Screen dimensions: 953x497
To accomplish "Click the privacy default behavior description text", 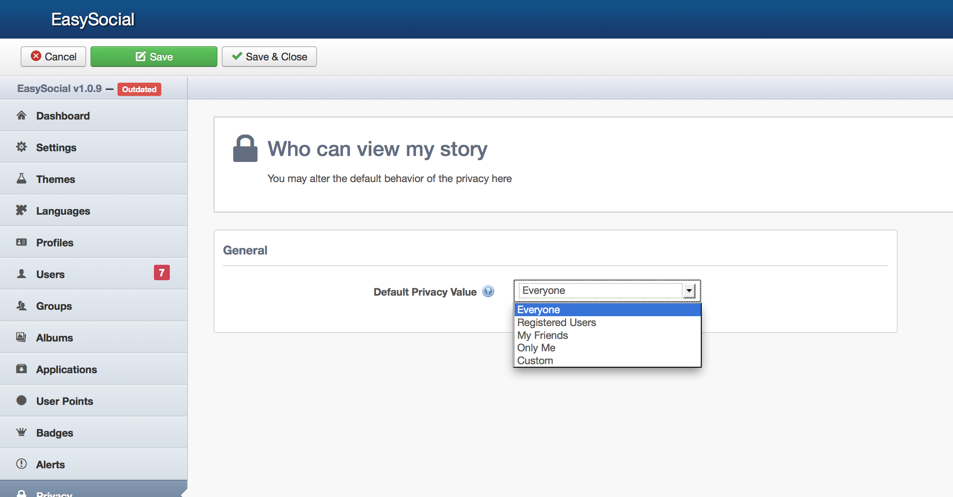I will [x=389, y=179].
